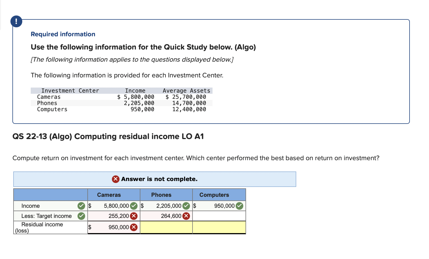Click the Cameras income cell 5,800,000
Viewport: 429px width, 259px height.
[114, 206]
